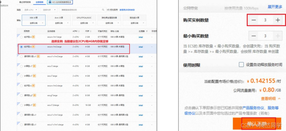Click the 购买实例数量 value field showing 3
Screen dimensions: 286x131
(265, 20)
